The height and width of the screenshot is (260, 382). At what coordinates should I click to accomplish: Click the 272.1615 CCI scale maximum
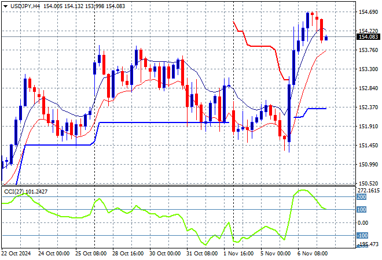369,191
